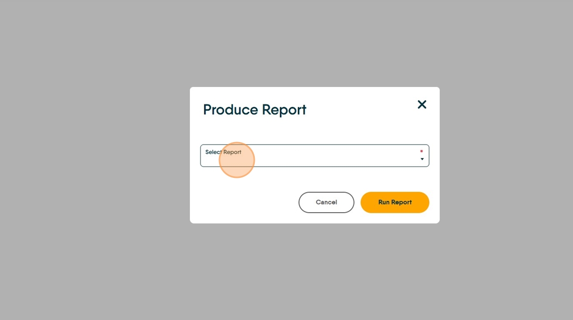The width and height of the screenshot is (573, 320).
Task: Close the Produce Report dialog
Action: click(422, 104)
